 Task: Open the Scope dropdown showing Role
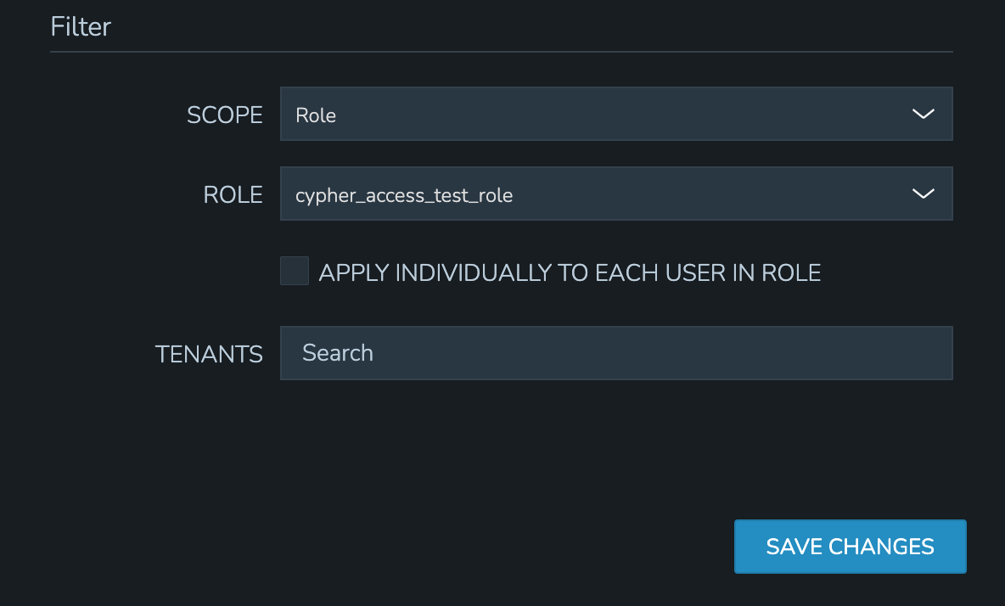[615, 114]
